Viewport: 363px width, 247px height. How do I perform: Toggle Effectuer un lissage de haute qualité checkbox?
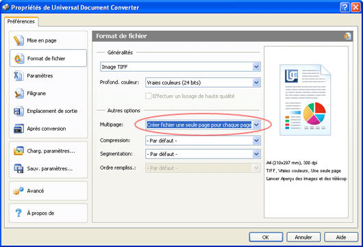click(148, 96)
